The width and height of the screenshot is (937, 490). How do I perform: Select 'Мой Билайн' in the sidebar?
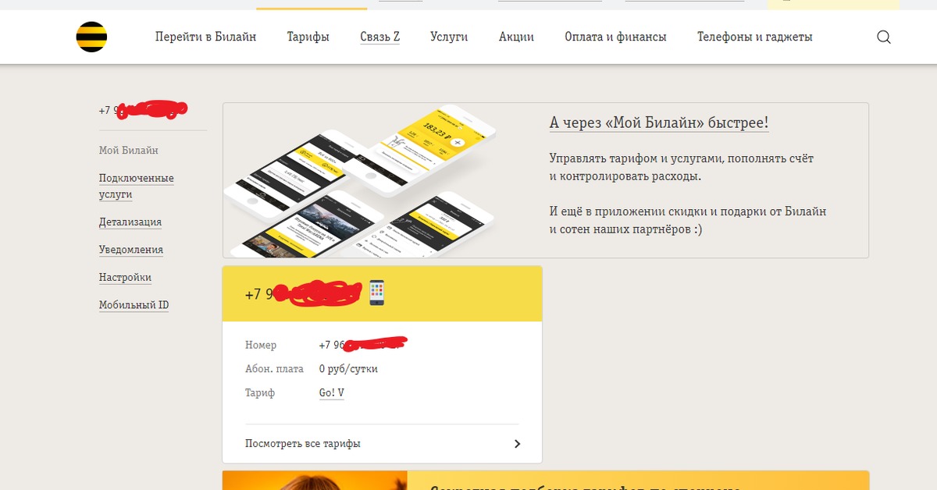click(129, 151)
